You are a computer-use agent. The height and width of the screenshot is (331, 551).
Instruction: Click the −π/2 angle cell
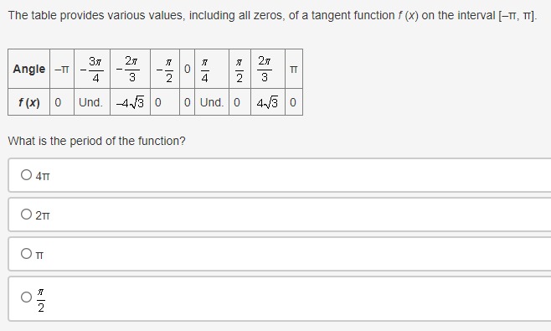(x=165, y=69)
